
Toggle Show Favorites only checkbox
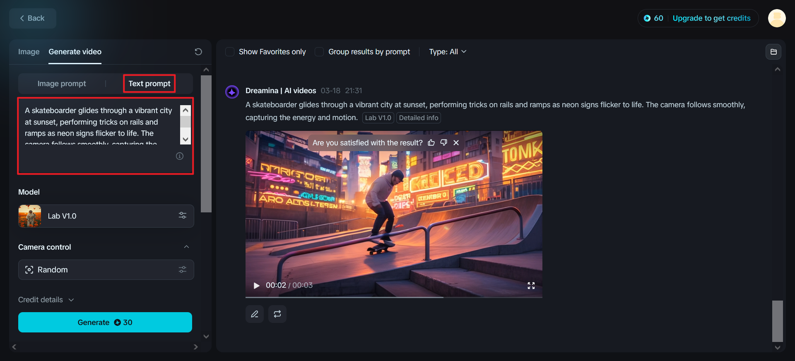[230, 52]
